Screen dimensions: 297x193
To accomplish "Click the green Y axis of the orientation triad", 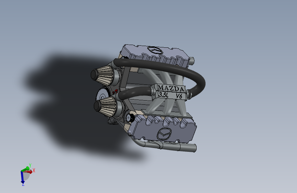I will click(26, 169).
